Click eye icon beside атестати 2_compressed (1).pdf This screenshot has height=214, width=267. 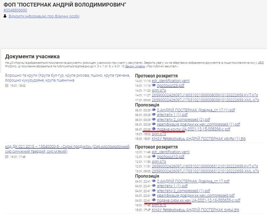click(x=154, y=191)
